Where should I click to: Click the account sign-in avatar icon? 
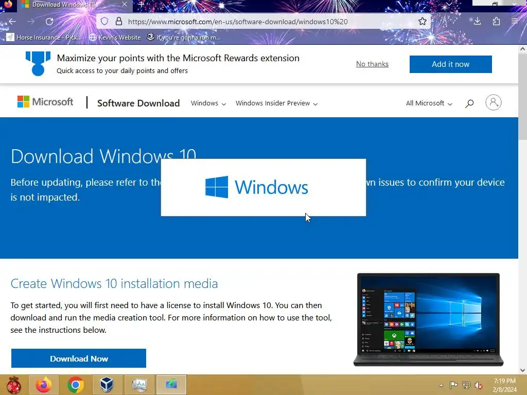pos(493,102)
